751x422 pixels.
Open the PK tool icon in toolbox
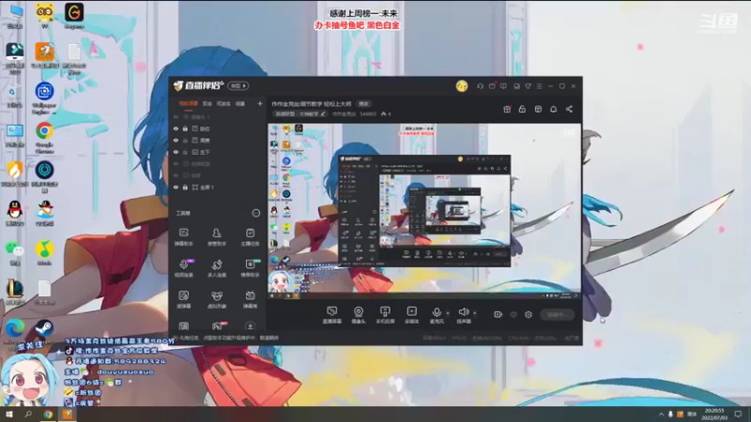point(217,326)
